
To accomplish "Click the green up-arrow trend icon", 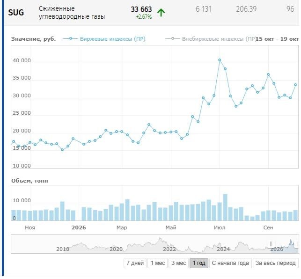I will 161,13.
